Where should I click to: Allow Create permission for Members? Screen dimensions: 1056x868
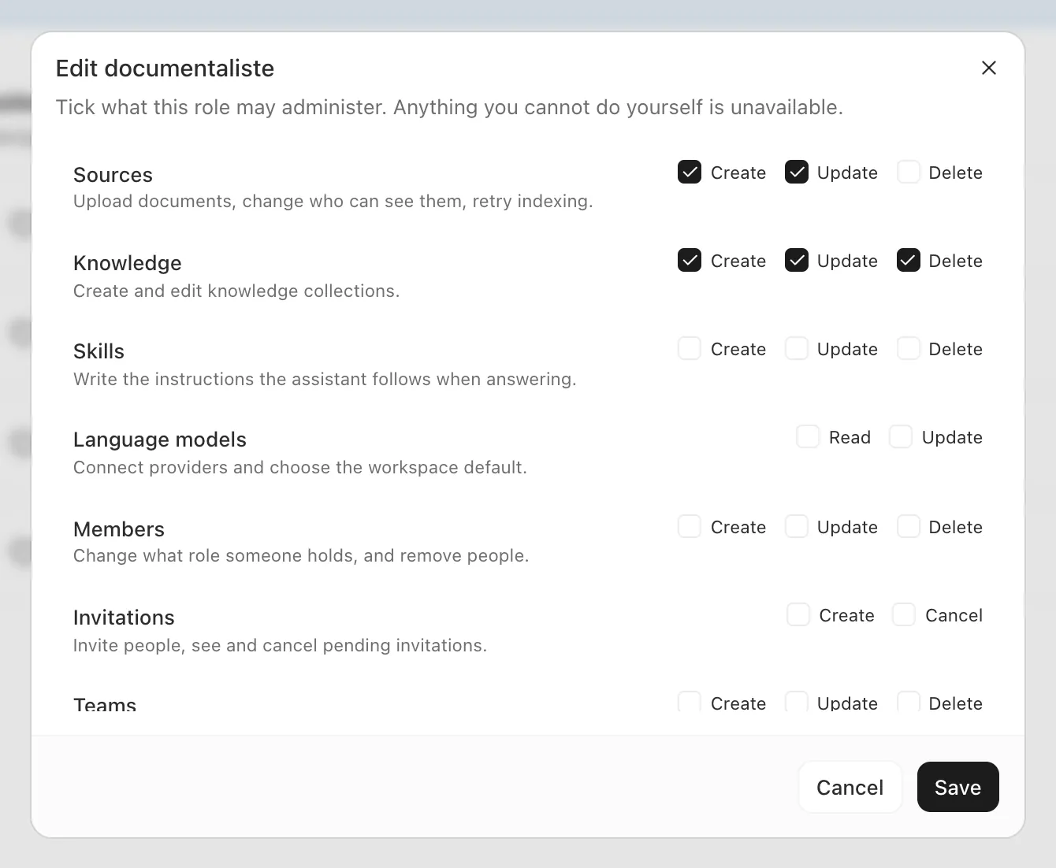click(690, 526)
